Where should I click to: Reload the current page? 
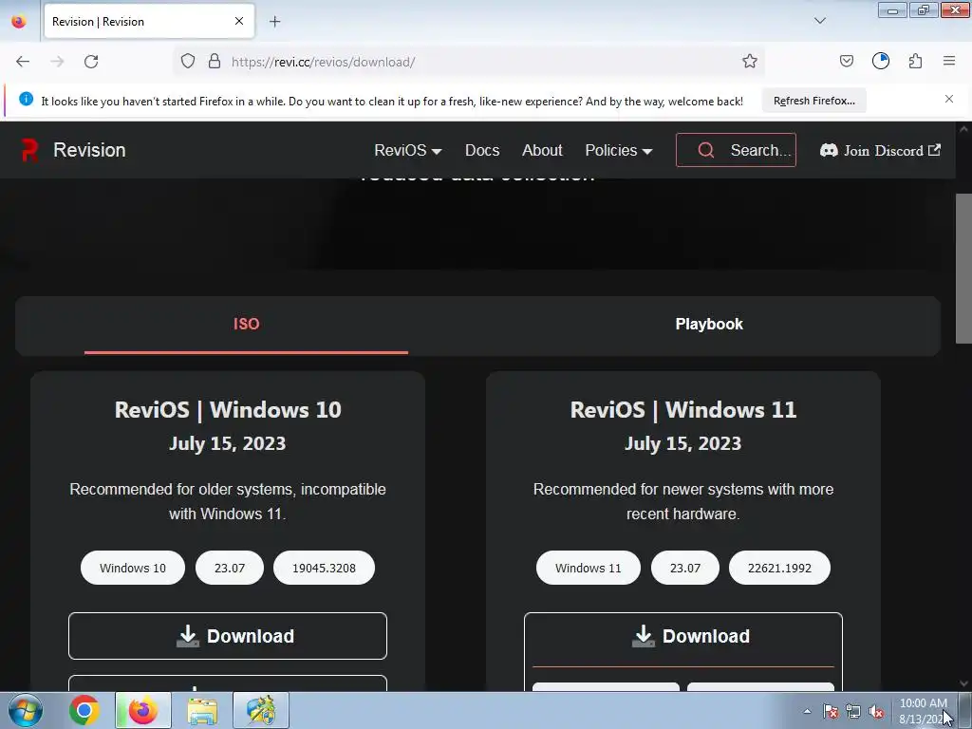[x=91, y=62]
